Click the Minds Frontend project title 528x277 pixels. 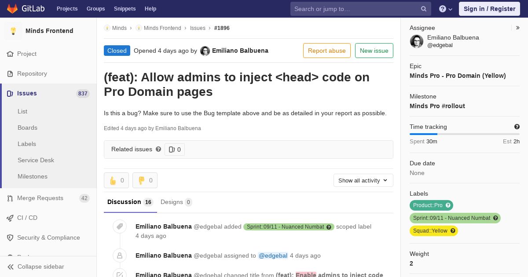point(49,31)
